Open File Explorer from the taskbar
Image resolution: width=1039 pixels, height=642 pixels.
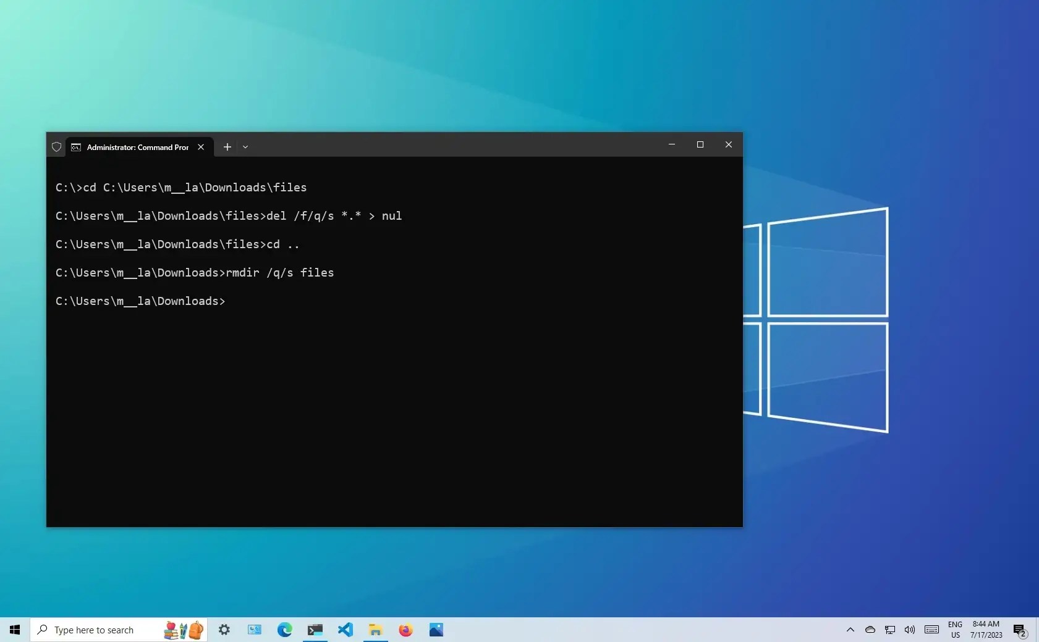click(x=376, y=630)
